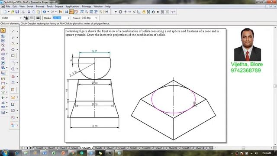277x156 pixels.
Task: Expand the New document dropdown arrow
Action: pos(9,12)
